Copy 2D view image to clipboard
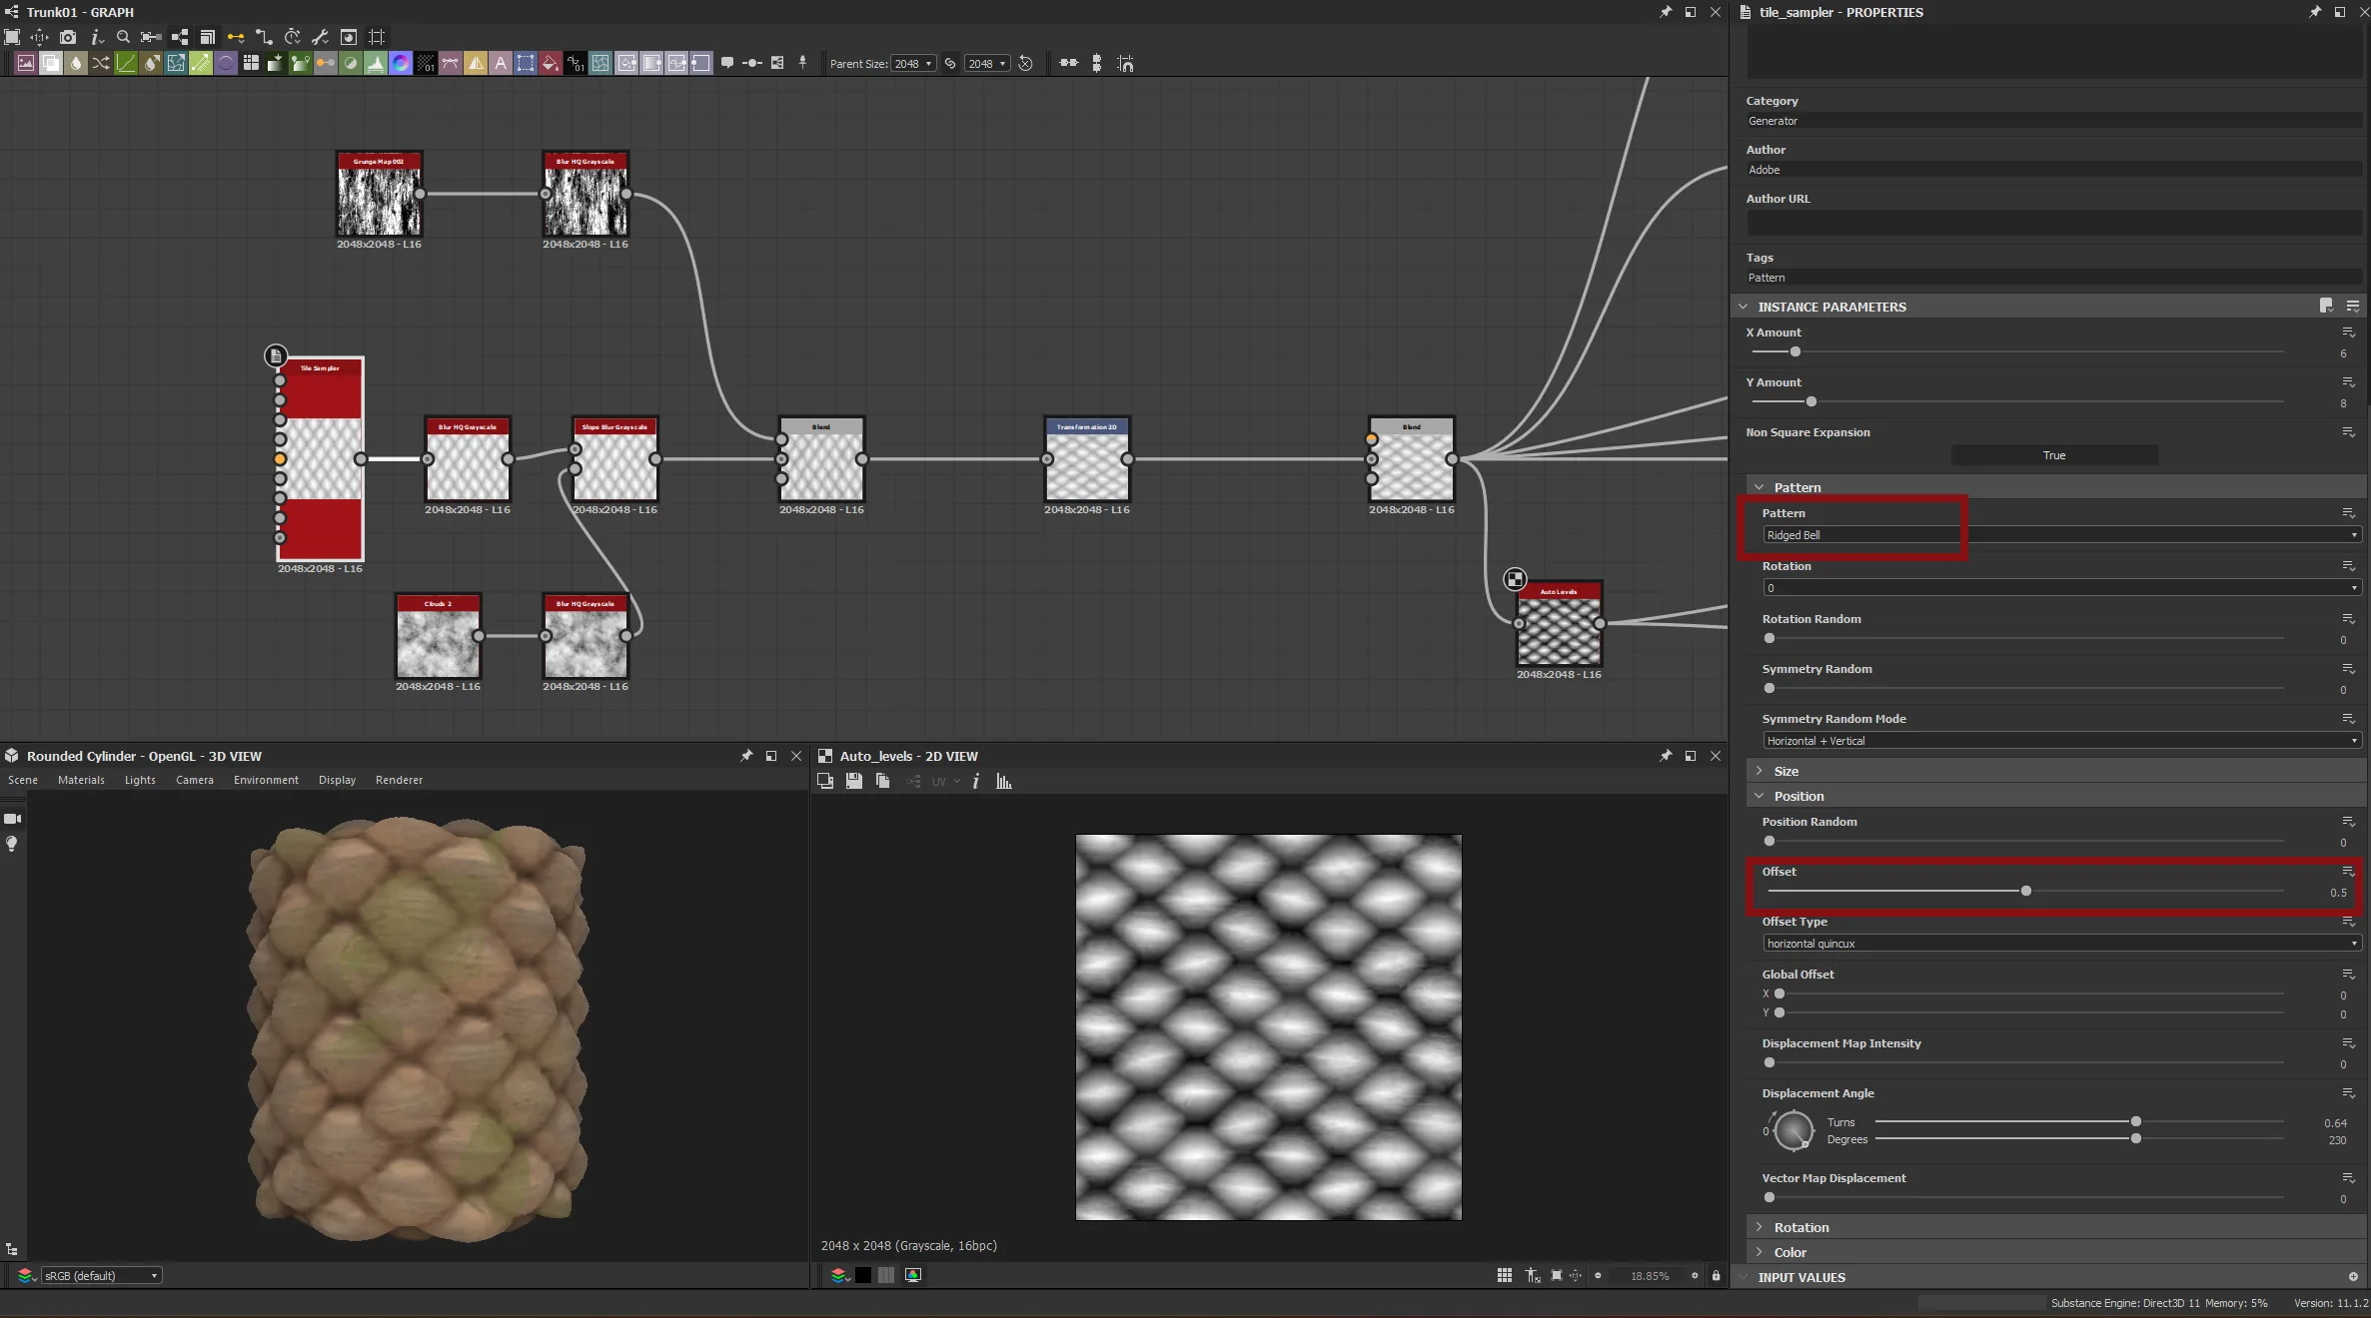This screenshot has width=2371, height=1318. 882,781
